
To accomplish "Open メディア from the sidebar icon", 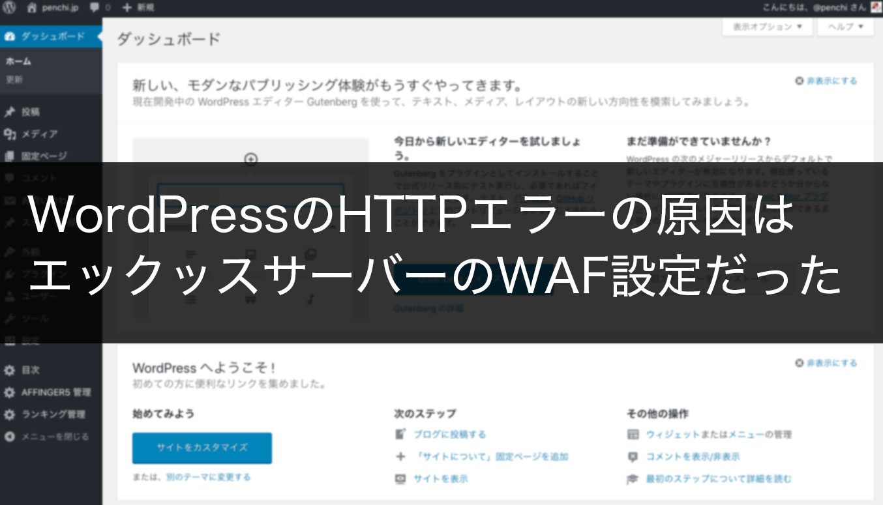I will coord(10,134).
